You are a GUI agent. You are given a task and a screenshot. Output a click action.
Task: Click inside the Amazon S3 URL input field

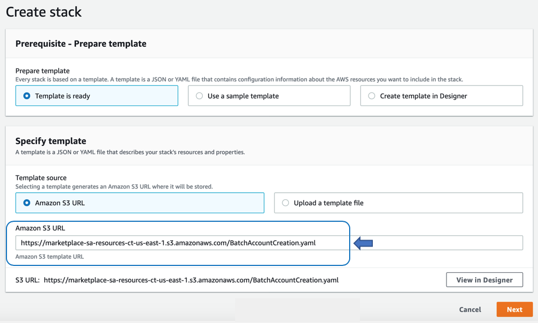click(x=178, y=242)
